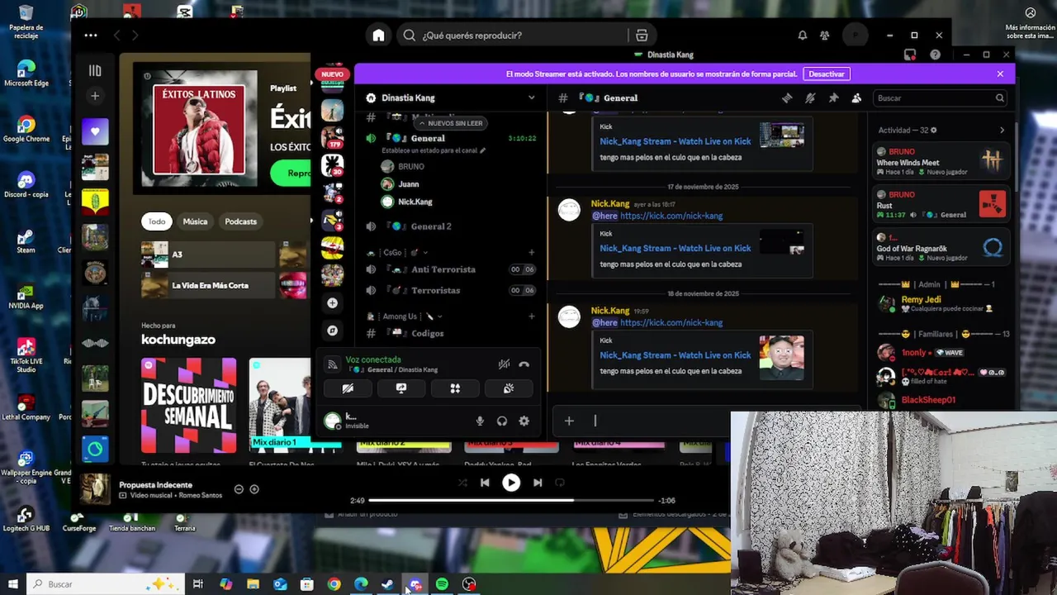The width and height of the screenshot is (1057, 595).
Task: Add a server in Discord
Action: click(x=332, y=303)
